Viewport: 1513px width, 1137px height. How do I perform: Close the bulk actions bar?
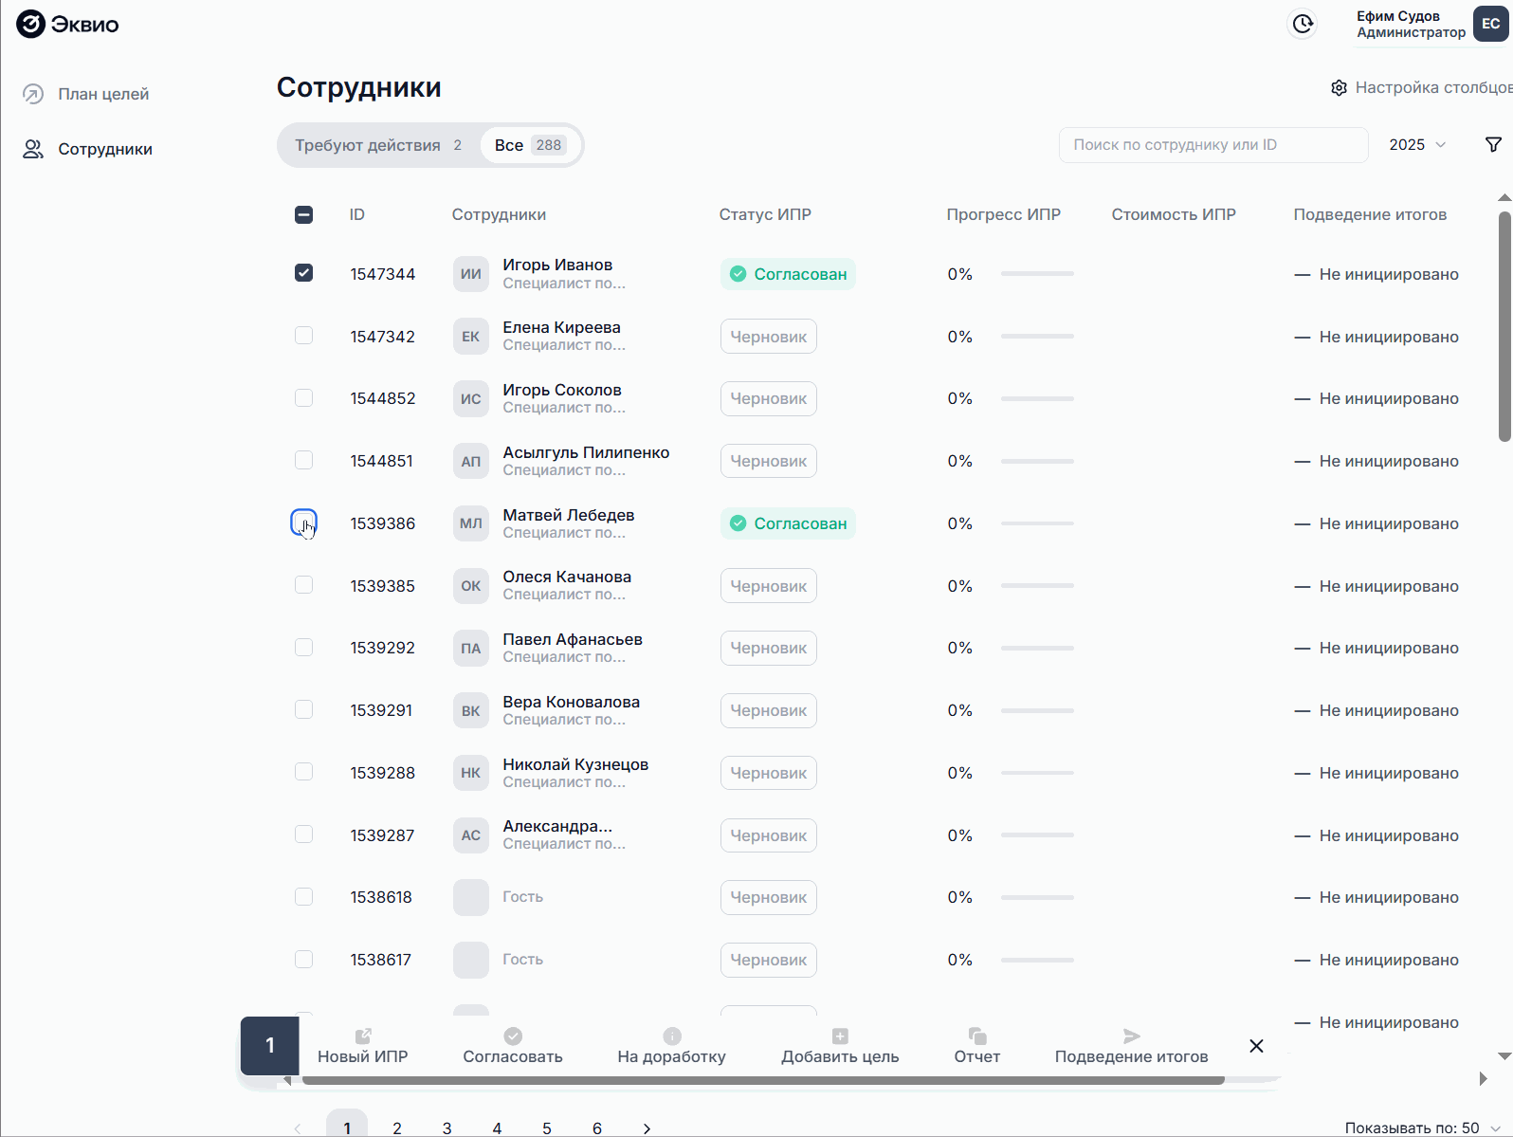click(1256, 1045)
